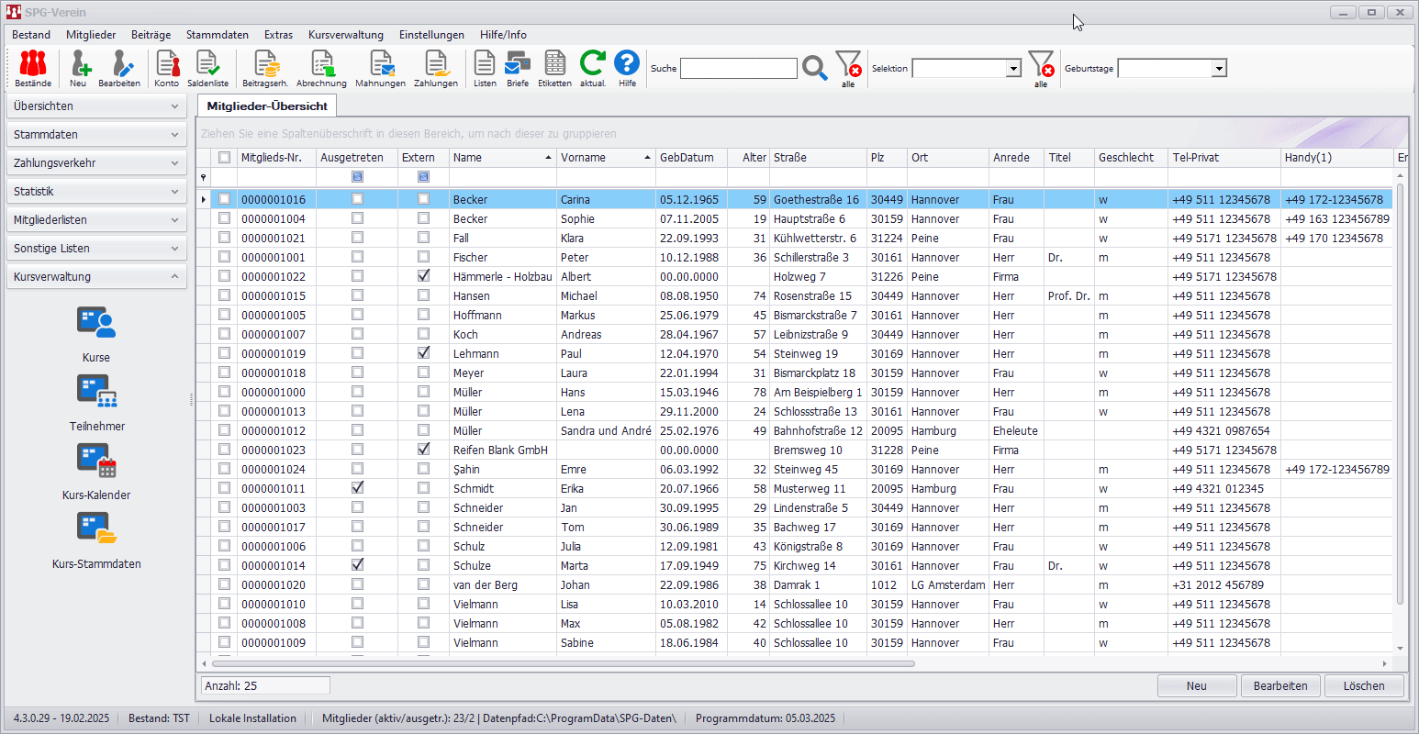Open the Konto toolbar icon
The width and height of the screenshot is (1419, 734).
167,68
